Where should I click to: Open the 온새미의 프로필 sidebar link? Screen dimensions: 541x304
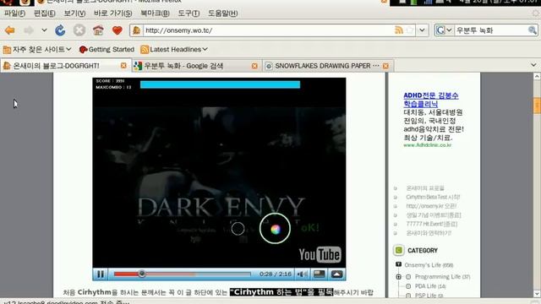coord(424,188)
